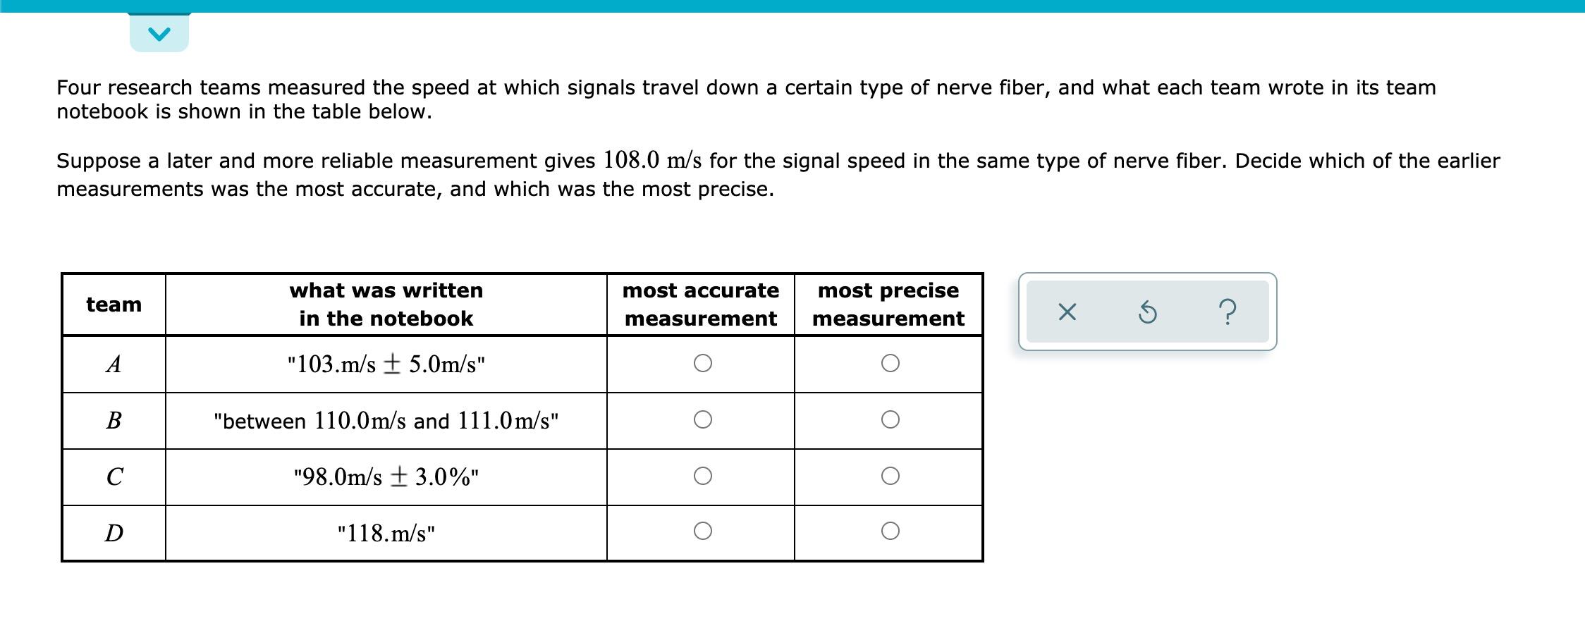The image size is (1585, 633).
Task: Select team B as most precise measurement
Action: [x=891, y=420]
